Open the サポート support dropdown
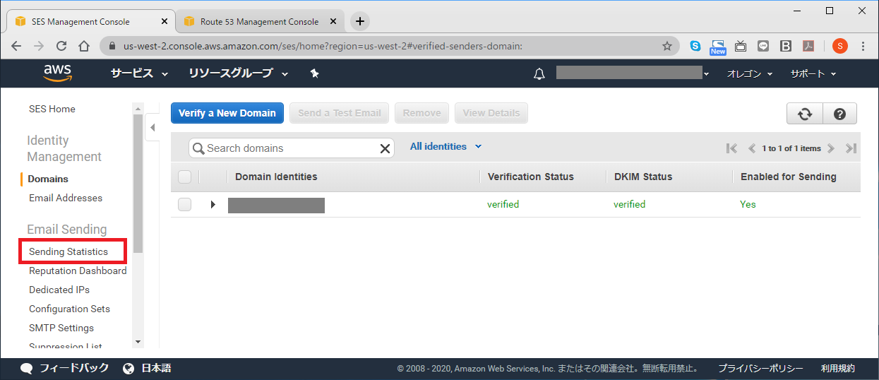This screenshot has height=380, width=879. coord(813,74)
